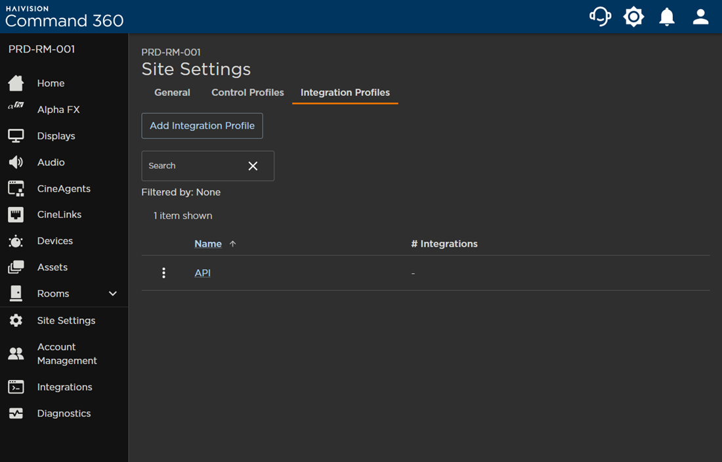This screenshot has height=462, width=722.
Task: Click the Assets stacked icon
Action: [x=16, y=267]
